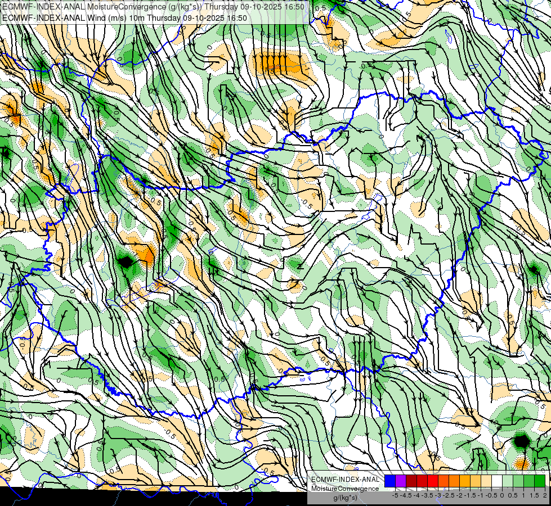
Task: Pick the darkest green swatch between 1.5 and 2
Action: click(540, 481)
